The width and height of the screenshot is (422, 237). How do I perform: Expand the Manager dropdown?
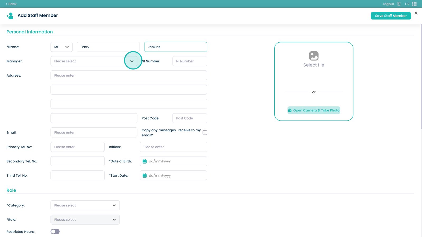[x=132, y=61]
